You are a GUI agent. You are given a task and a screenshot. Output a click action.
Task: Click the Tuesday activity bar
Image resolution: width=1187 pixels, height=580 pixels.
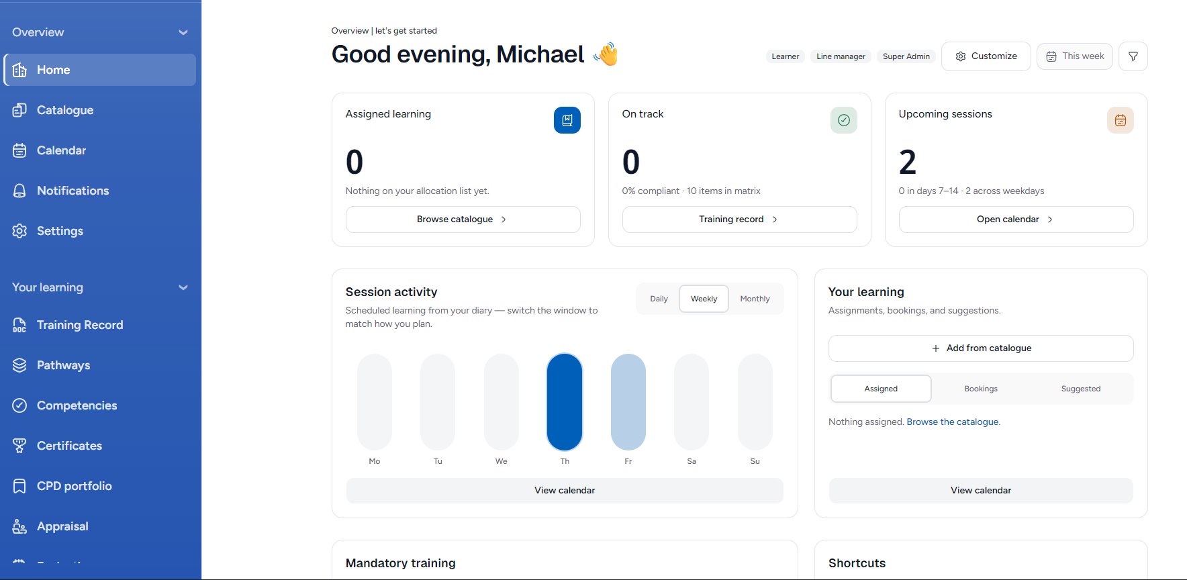[x=438, y=402]
